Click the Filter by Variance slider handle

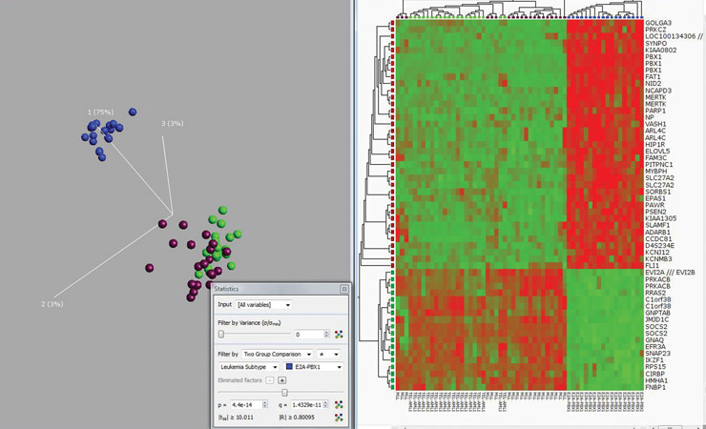pos(222,335)
